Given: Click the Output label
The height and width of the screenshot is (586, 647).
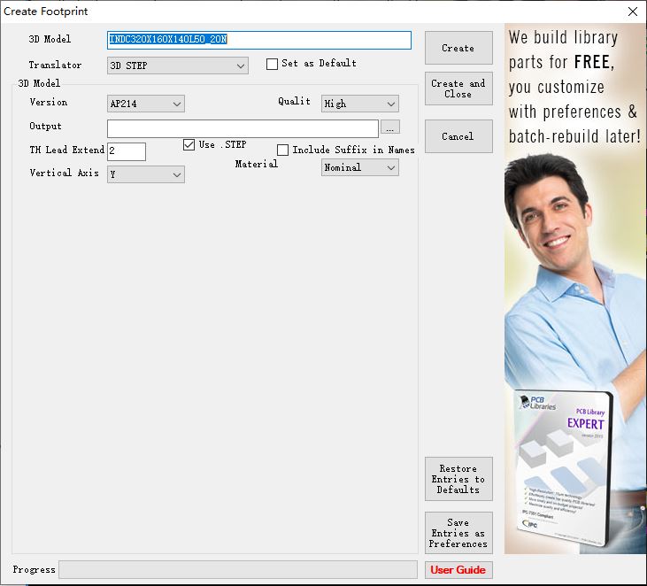Looking at the screenshot, I should [x=45, y=126].
